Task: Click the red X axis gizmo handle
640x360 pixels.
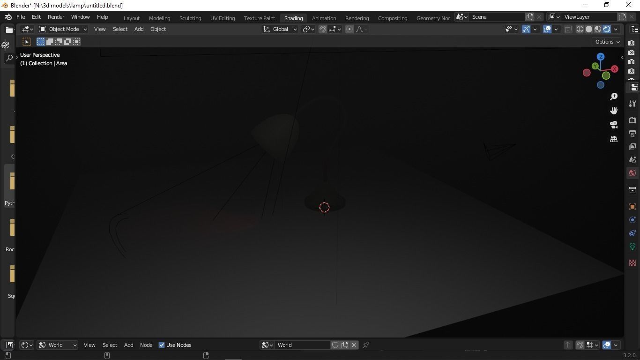Action: pyautogui.click(x=614, y=69)
